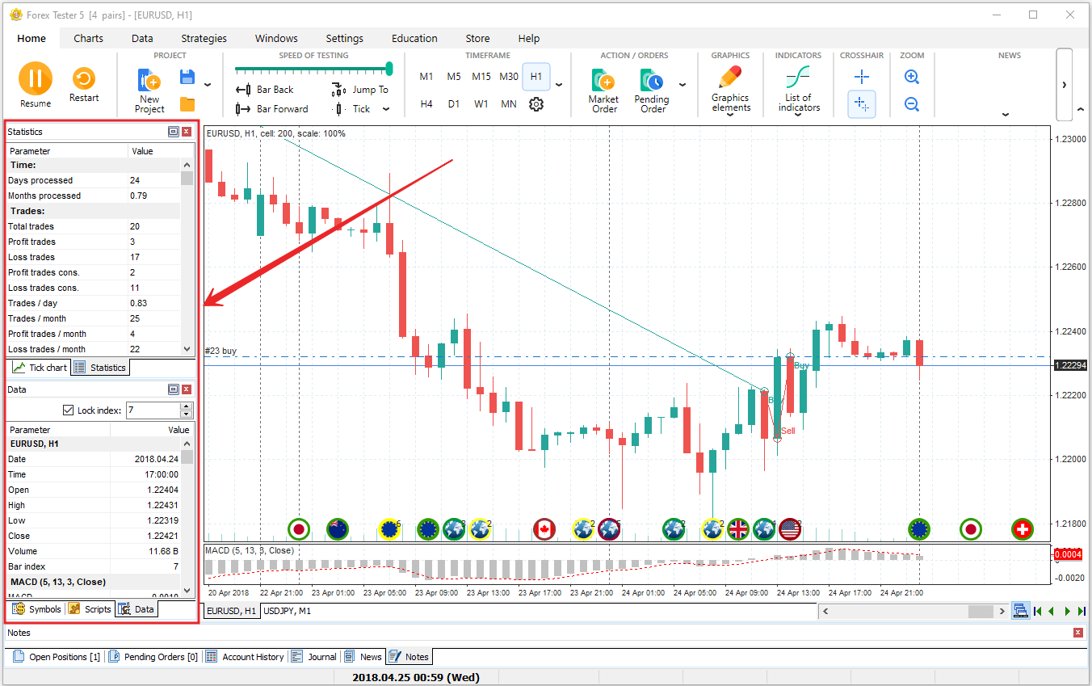
Task: Click the Bar Forward button
Action: pos(272,109)
